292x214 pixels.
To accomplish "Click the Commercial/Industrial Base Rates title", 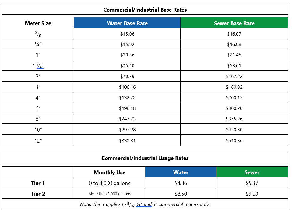I will [x=145, y=10].
